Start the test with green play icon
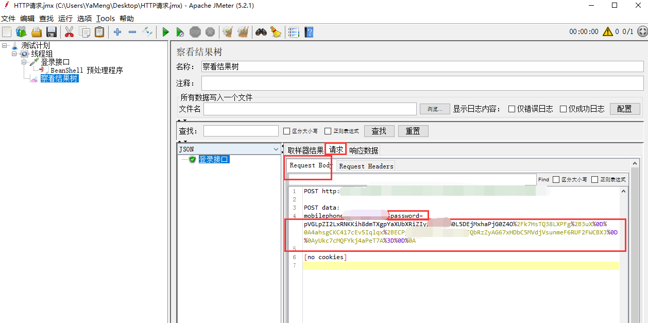Viewport: 648px width, 323px height. (x=165, y=32)
